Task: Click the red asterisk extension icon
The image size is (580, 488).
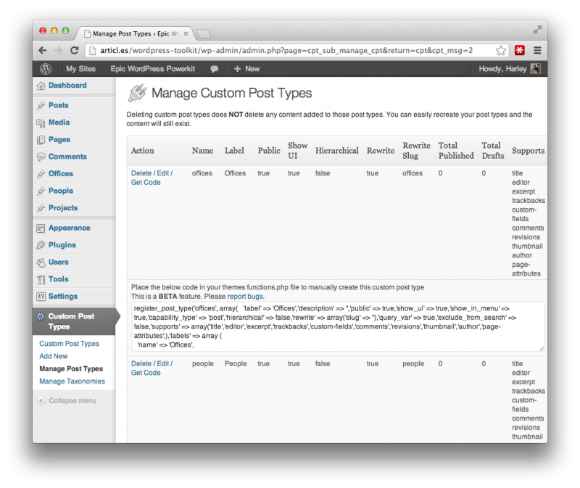Action: (x=520, y=50)
